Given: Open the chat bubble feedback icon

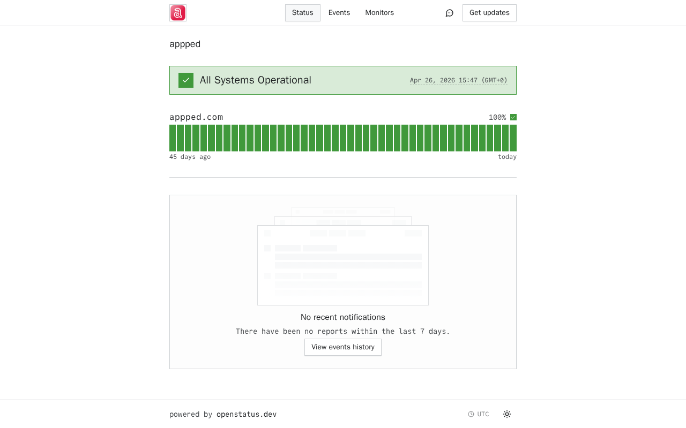Looking at the screenshot, I should point(450,13).
